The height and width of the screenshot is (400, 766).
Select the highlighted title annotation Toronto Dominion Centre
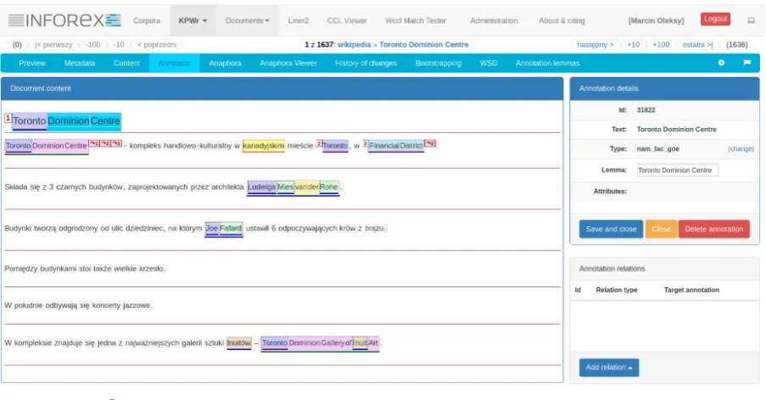pyautogui.click(x=66, y=121)
